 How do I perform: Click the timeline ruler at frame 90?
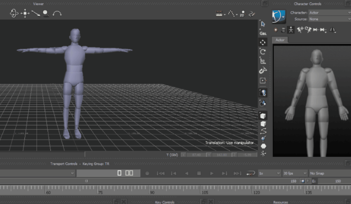pos(150,190)
